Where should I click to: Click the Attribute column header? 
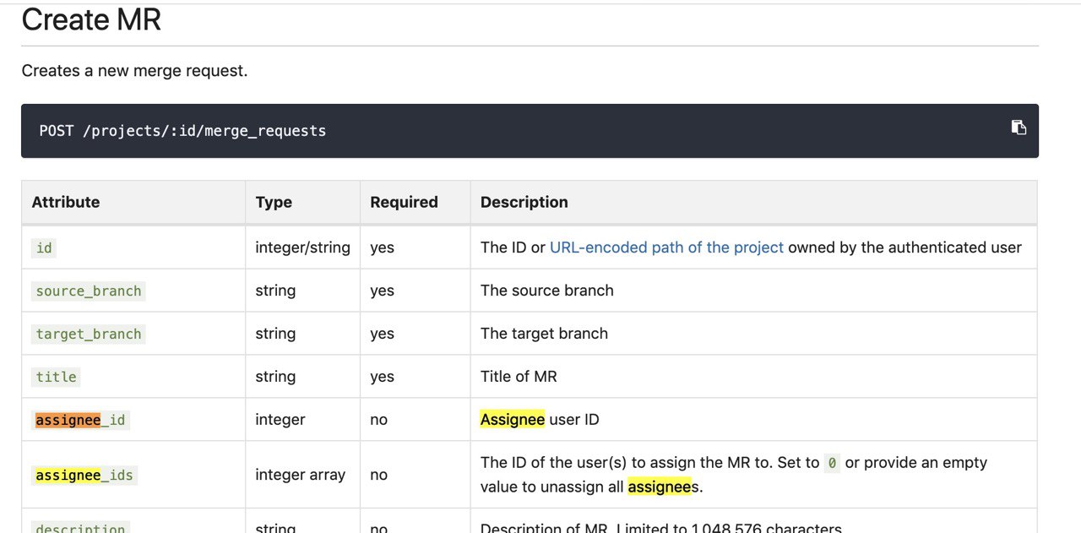click(x=66, y=202)
